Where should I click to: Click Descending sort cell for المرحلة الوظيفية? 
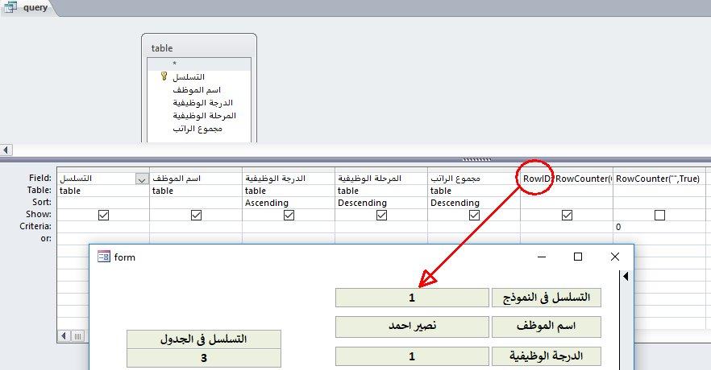coord(380,203)
